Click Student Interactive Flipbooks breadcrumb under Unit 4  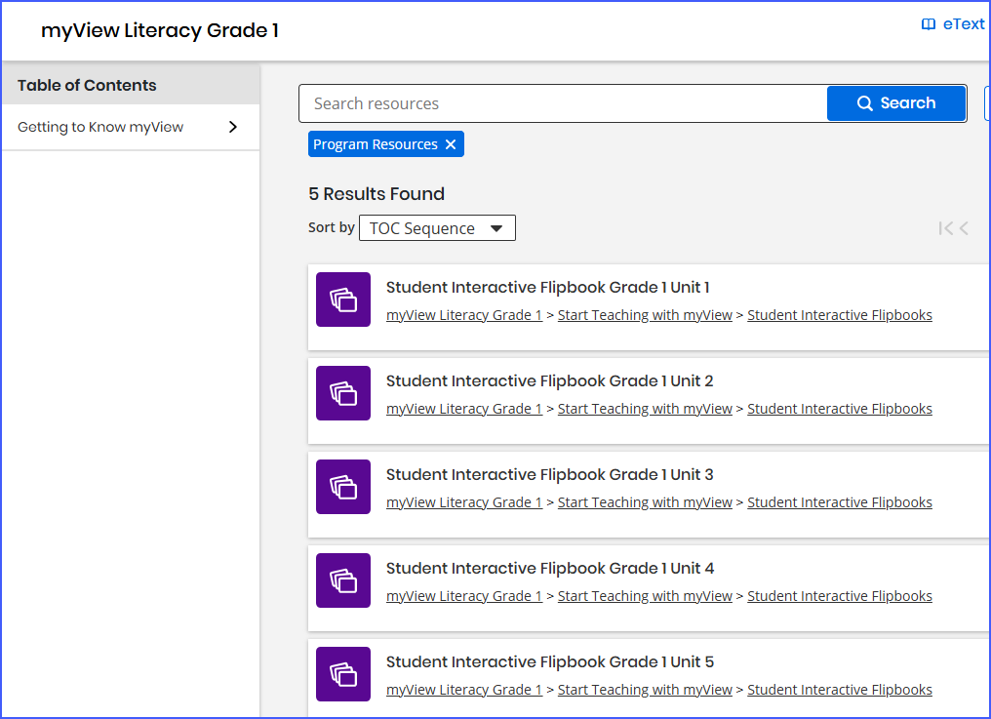click(x=840, y=596)
